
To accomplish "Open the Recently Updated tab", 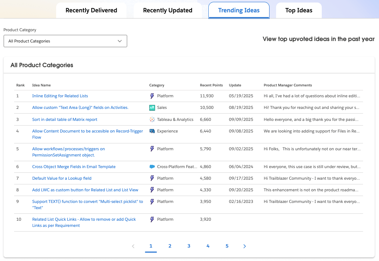I will [x=167, y=11].
